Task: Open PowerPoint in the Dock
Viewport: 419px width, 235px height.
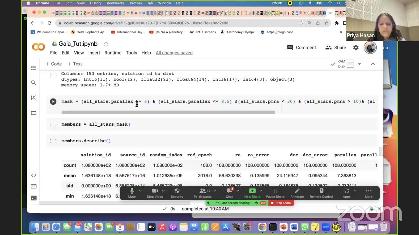Action: click(283, 227)
